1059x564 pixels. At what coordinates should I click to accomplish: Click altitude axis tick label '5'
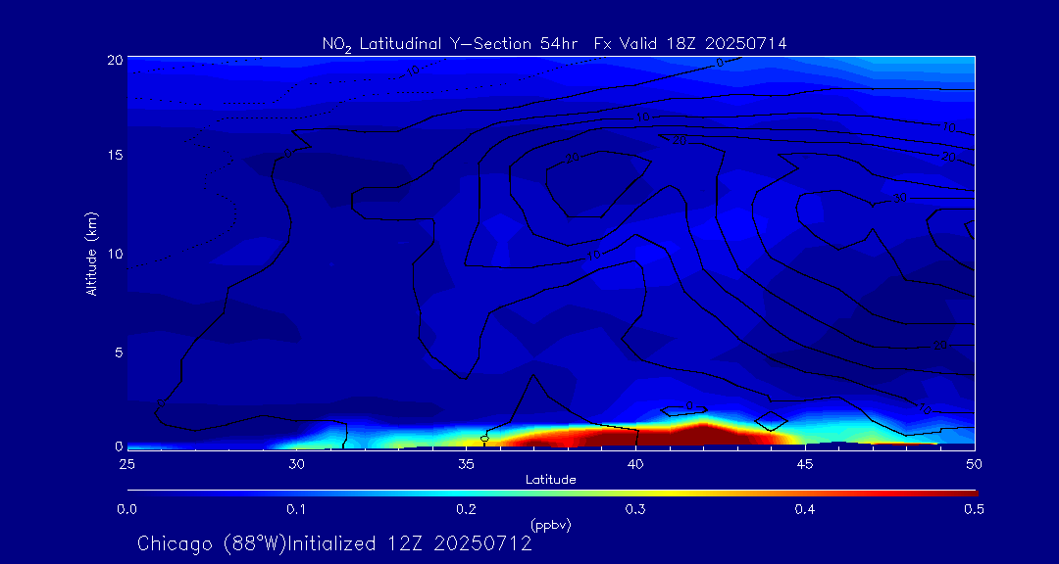(x=119, y=352)
